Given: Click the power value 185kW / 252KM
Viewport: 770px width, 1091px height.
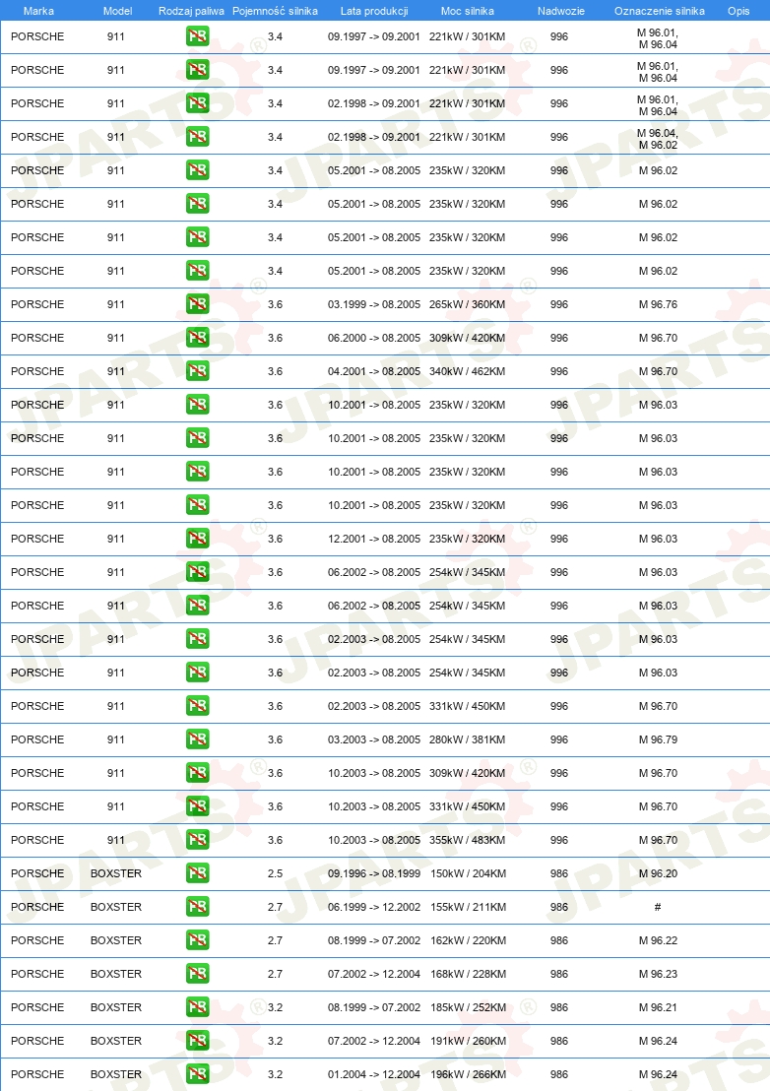Looking at the screenshot, I should (x=468, y=1007).
